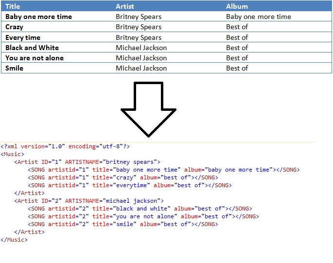Click Britney Spears in the Every time row
This screenshot has height=263, width=333.
click(x=139, y=37)
